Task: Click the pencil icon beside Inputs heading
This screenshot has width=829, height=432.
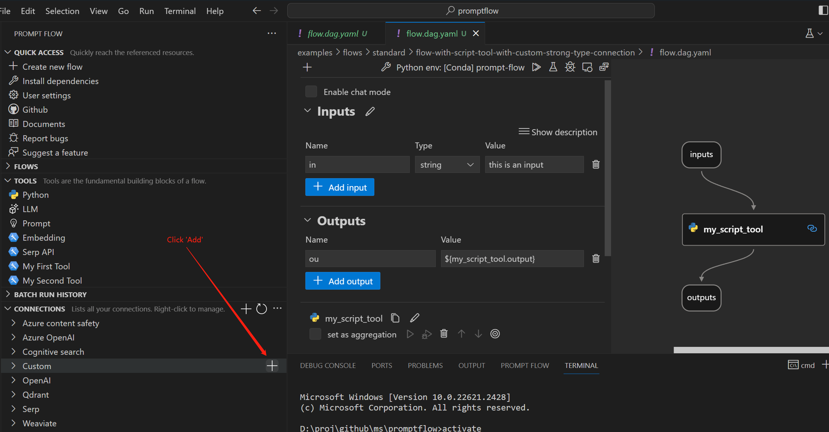Action: coord(370,112)
